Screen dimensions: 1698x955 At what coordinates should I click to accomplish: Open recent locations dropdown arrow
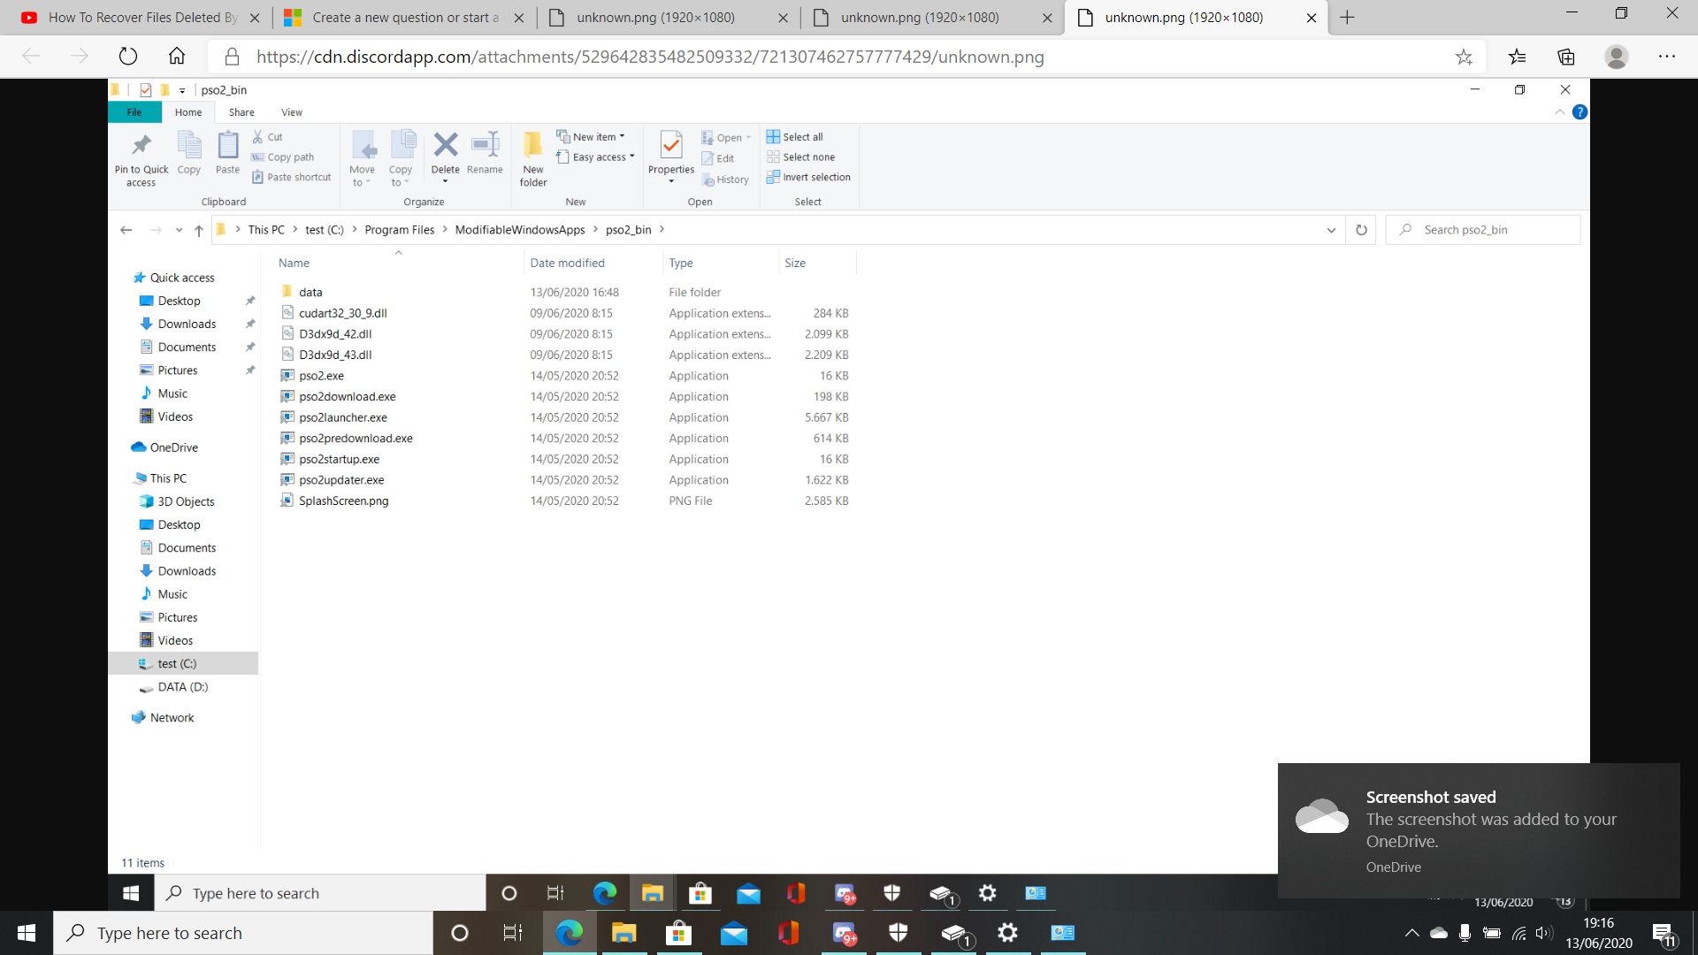point(179,230)
